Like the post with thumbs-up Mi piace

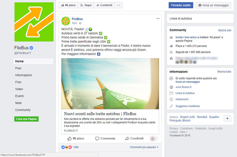(76, 138)
